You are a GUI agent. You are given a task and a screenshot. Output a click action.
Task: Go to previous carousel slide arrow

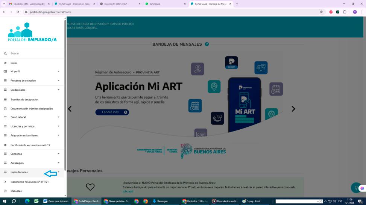point(70,109)
